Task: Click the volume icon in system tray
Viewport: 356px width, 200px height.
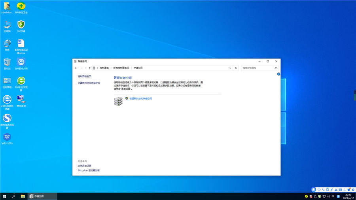Action: pyautogui.click(x=329, y=196)
